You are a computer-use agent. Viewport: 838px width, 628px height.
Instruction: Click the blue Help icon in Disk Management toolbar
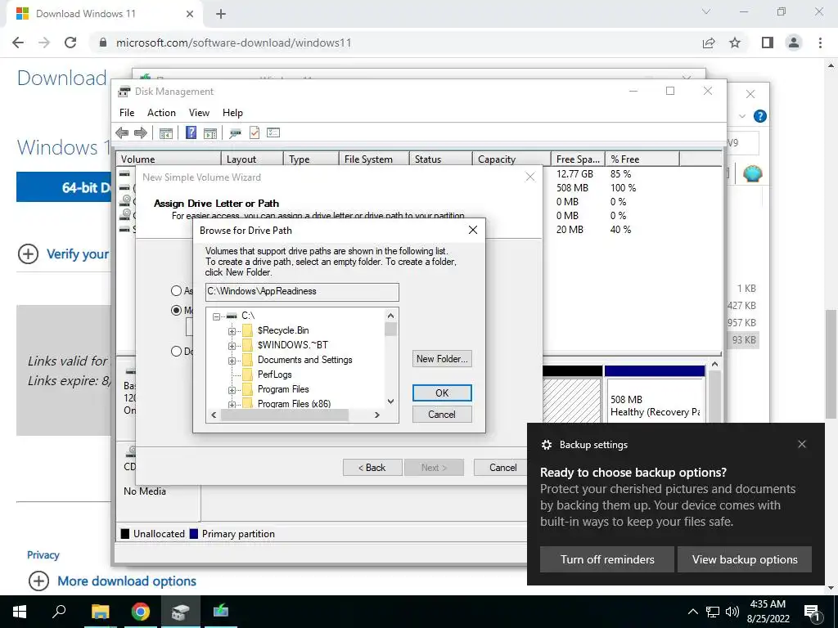(x=191, y=133)
